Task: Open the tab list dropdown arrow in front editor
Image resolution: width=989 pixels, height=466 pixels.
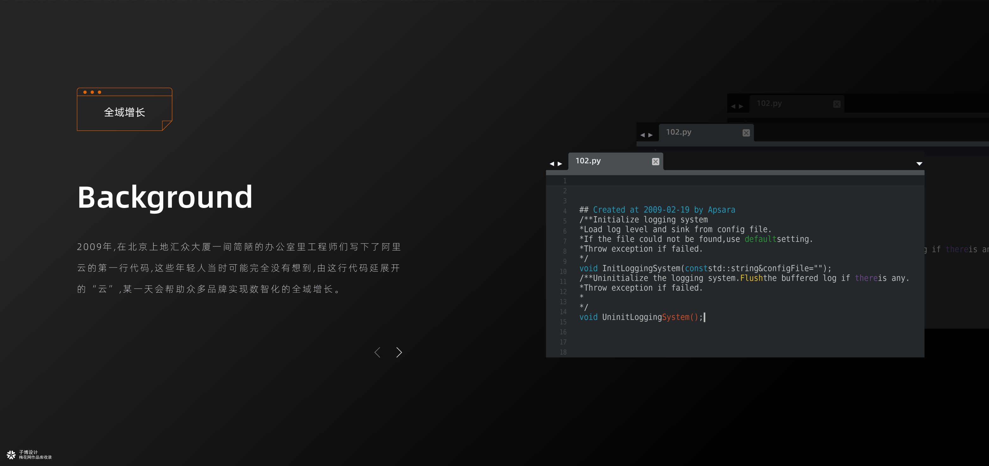Action: [919, 164]
